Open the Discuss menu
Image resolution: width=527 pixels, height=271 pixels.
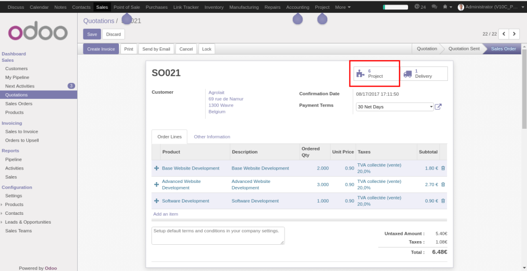(16, 7)
